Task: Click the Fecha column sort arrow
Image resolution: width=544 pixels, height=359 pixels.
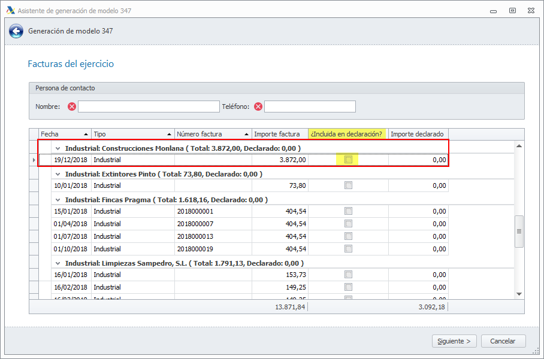Action: pos(86,135)
